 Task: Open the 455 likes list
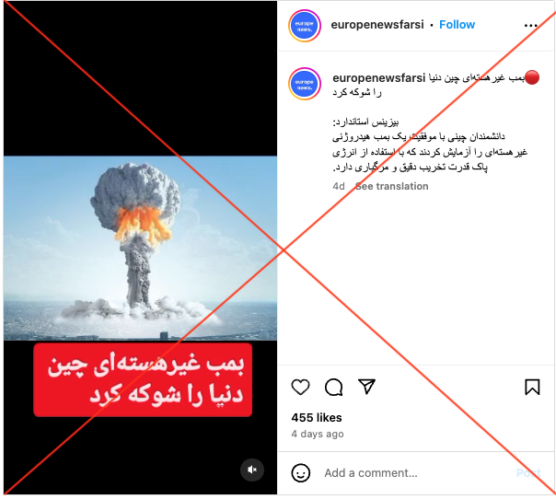[317, 418]
